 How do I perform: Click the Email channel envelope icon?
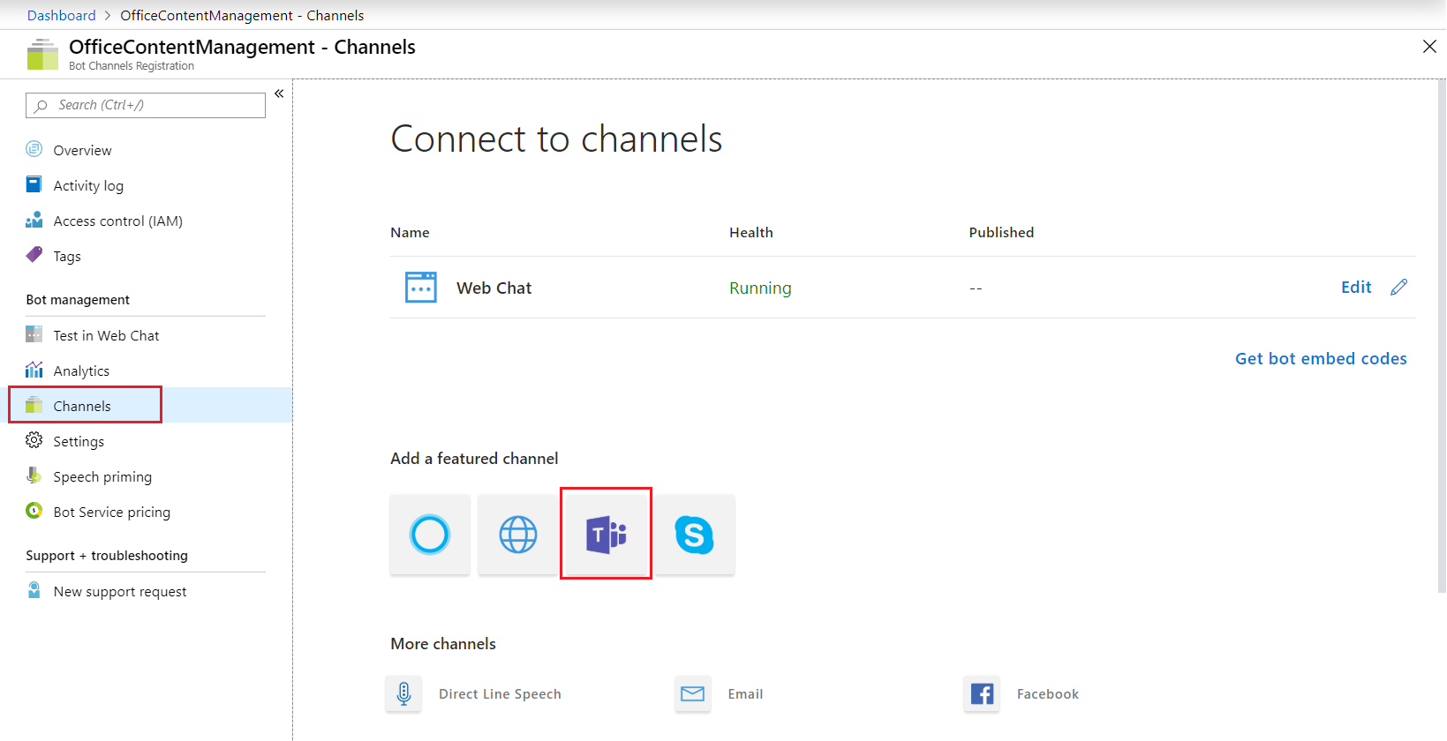(x=693, y=694)
